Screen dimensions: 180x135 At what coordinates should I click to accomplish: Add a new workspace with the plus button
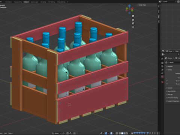pos(67,2)
